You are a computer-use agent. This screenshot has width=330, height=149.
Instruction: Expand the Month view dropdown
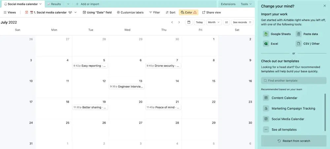(x=214, y=22)
